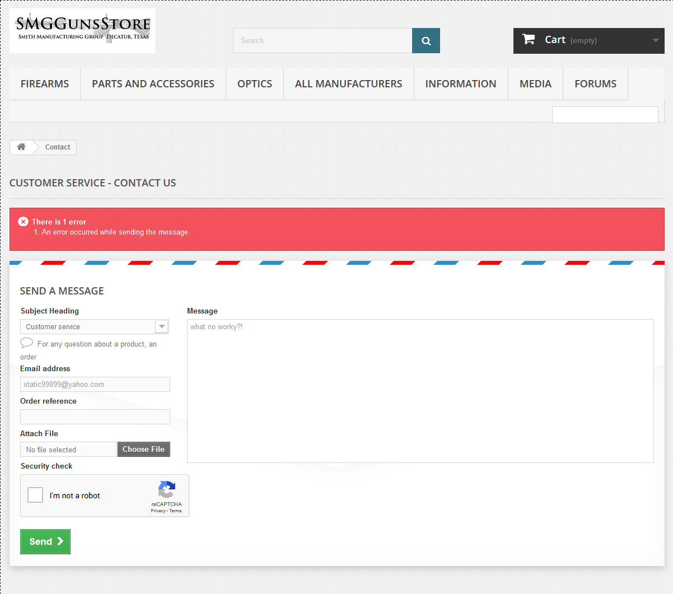Screen dimensions: 673x594
Task: Click the red error X icon
Action: [23, 222]
